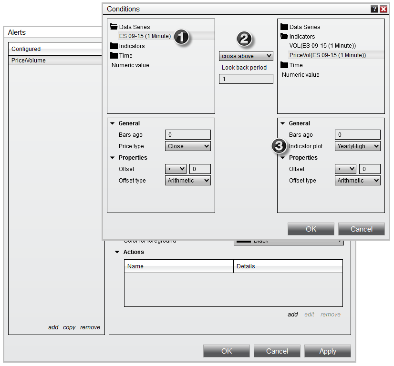The height and width of the screenshot is (366, 394).
Task: Click right Indicators folder icon
Action: click(x=284, y=37)
